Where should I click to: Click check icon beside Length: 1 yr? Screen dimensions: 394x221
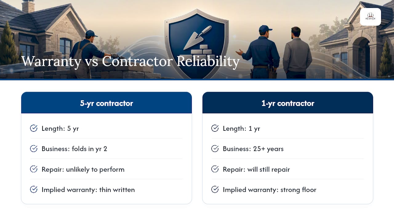tap(215, 128)
